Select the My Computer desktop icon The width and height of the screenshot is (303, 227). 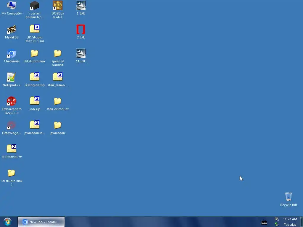[12, 8]
